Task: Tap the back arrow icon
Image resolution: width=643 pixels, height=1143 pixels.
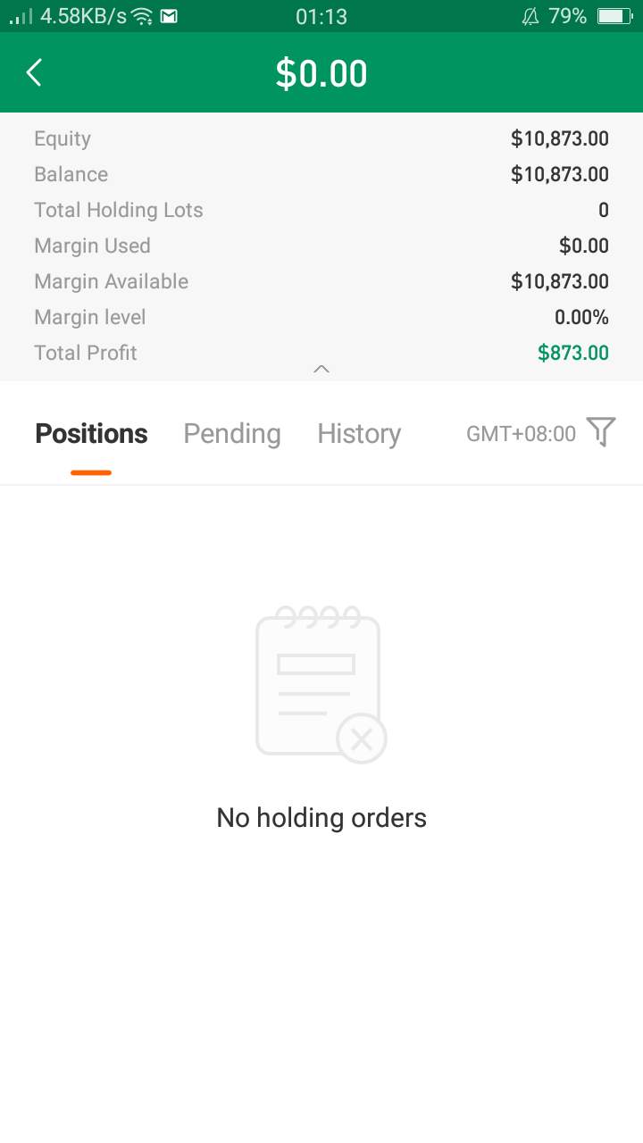Action: 34,72
